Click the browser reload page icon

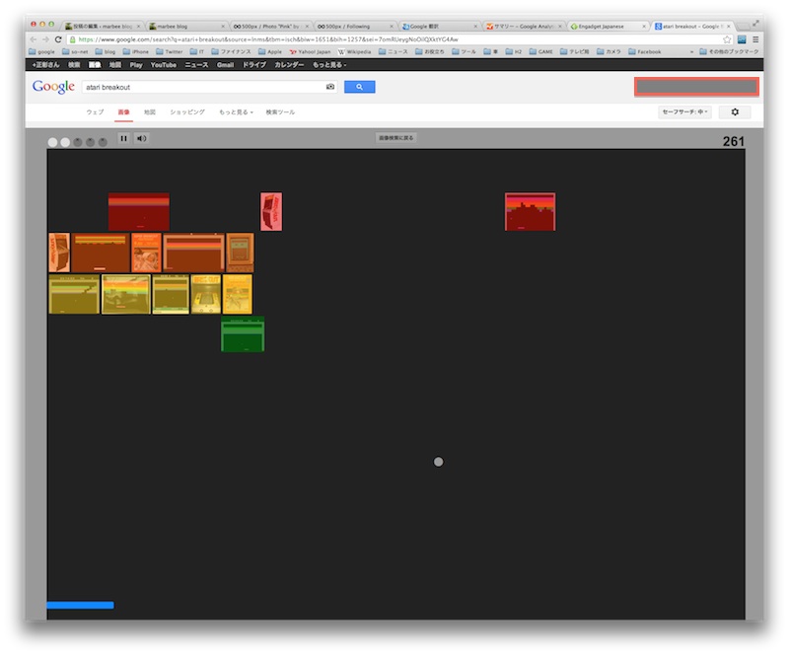pyautogui.click(x=58, y=36)
